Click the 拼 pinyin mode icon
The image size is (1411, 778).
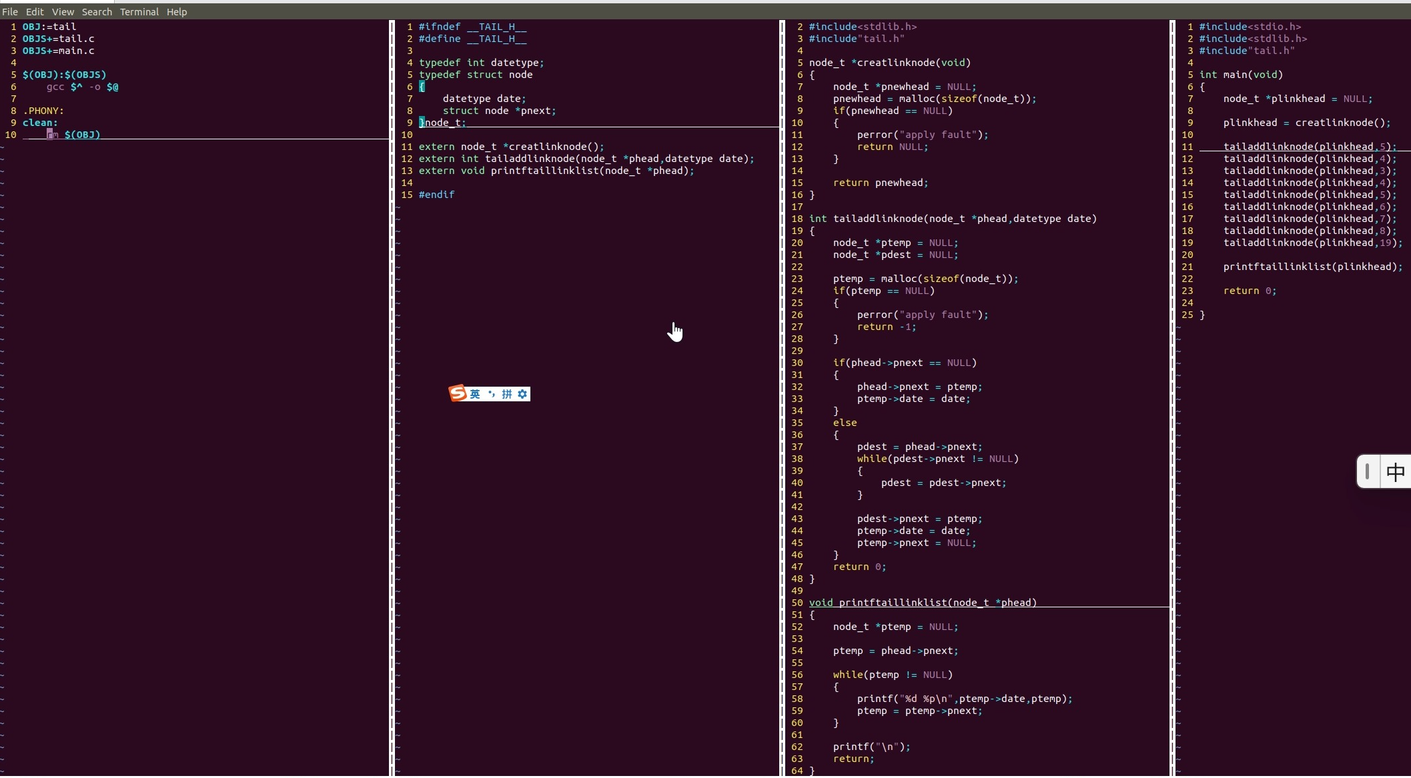[507, 394]
